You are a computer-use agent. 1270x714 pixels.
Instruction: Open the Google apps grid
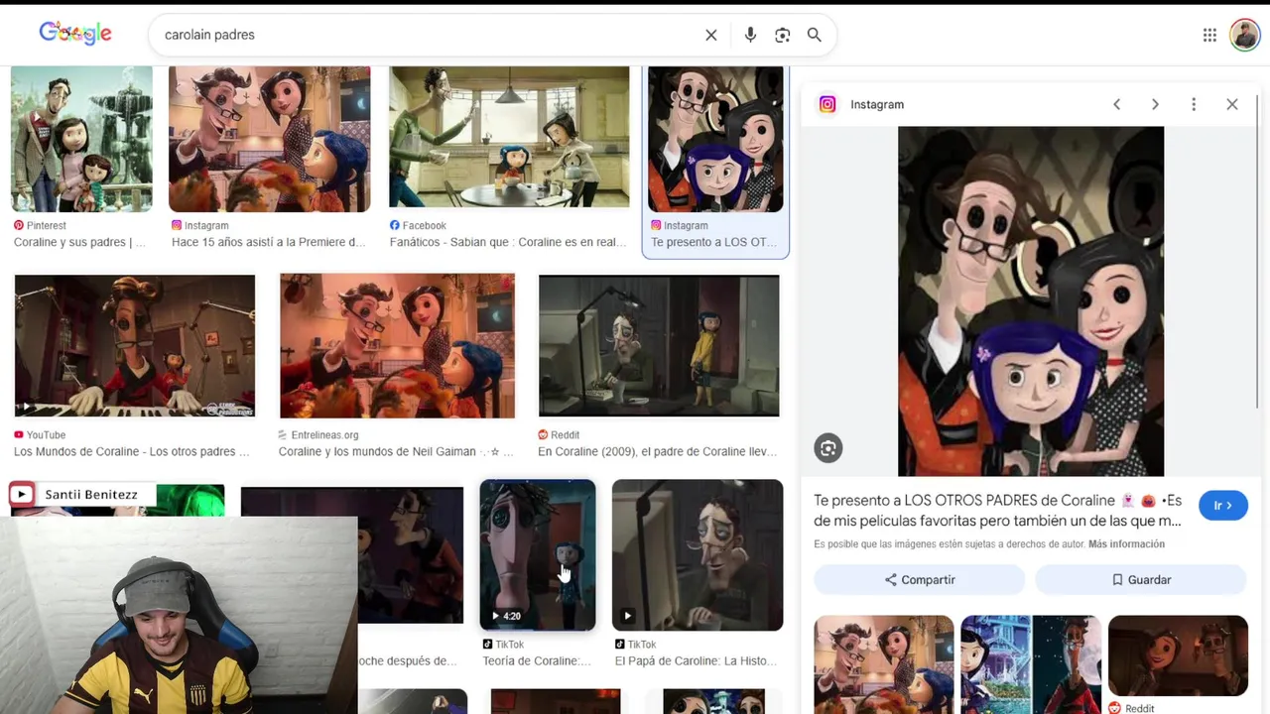point(1209,35)
